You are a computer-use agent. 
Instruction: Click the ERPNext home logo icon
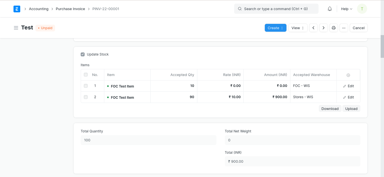click(17, 9)
